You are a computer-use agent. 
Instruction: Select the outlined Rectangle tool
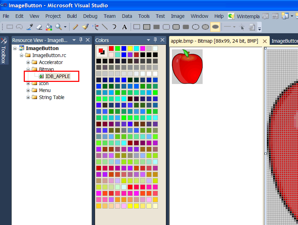137,27
